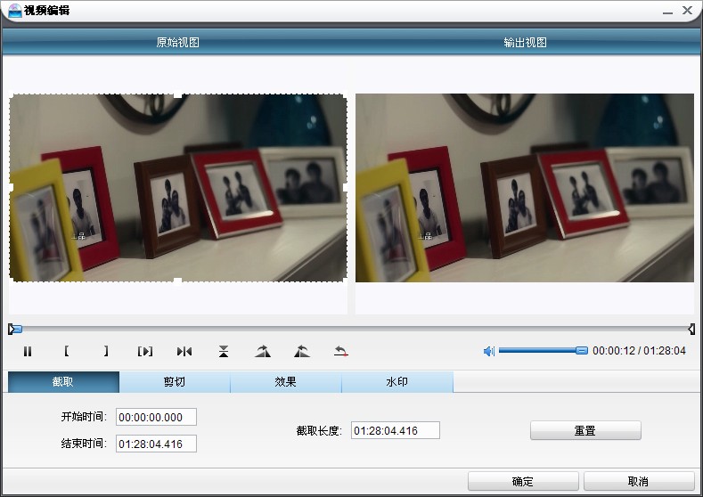Set clip end with right bracket icon

(106, 352)
